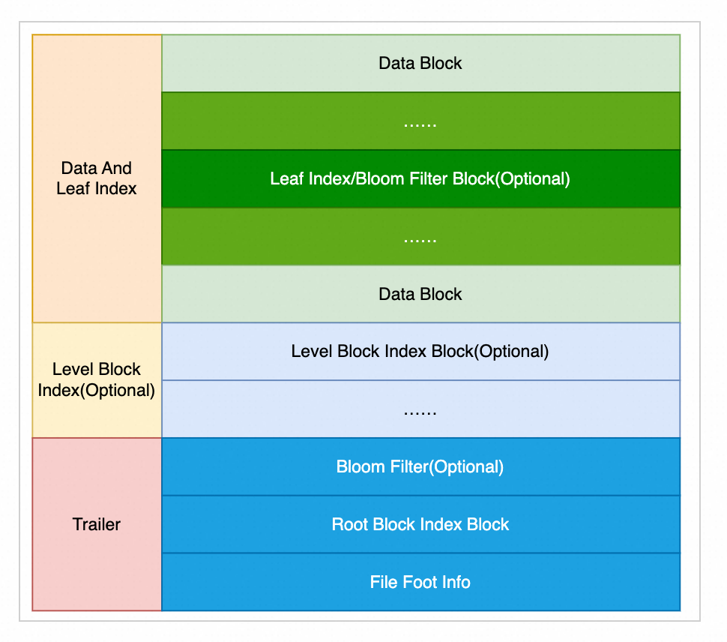The height and width of the screenshot is (642, 727).
Task: Click the 'Leaf Index/Bloom Filter Block(Optional)' text
Action: point(420,178)
